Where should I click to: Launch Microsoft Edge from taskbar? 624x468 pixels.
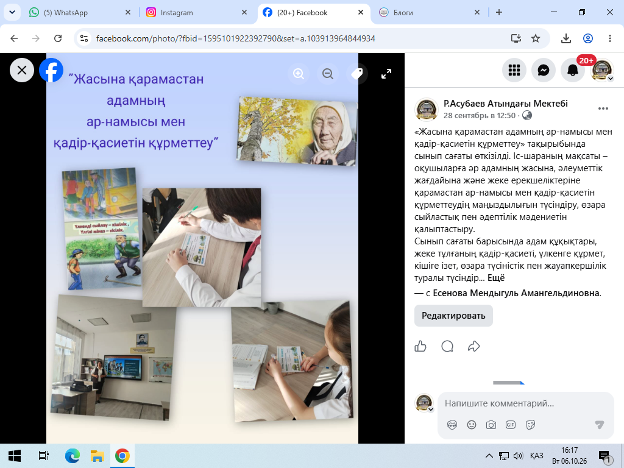(x=73, y=456)
